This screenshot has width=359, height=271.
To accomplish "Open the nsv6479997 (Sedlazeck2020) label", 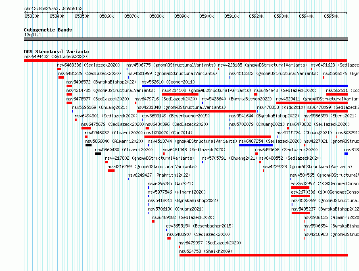I will [x=210, y=243].
